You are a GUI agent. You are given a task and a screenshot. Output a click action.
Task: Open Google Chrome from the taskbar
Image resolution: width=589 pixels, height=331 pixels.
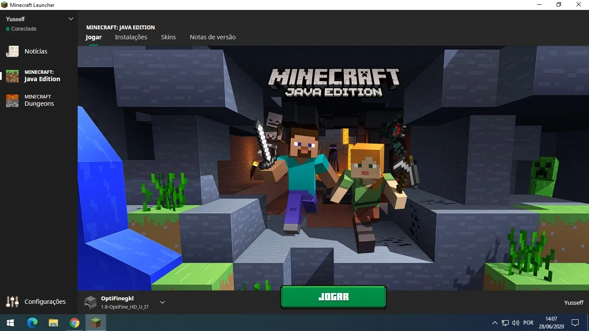click(75, 323)
